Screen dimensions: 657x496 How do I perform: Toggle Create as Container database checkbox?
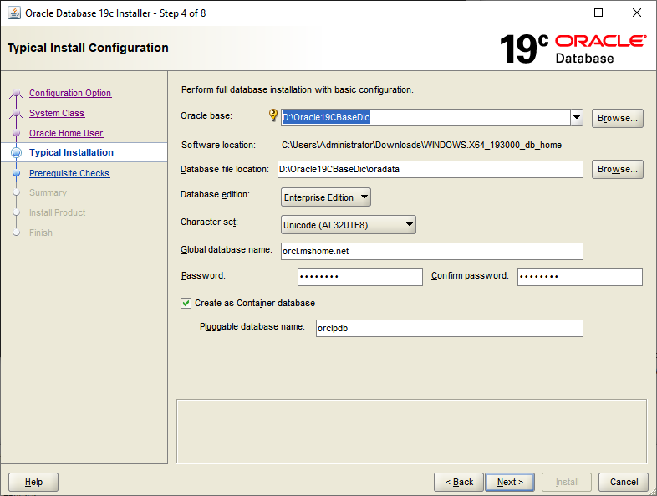click(x=186, y=303)
